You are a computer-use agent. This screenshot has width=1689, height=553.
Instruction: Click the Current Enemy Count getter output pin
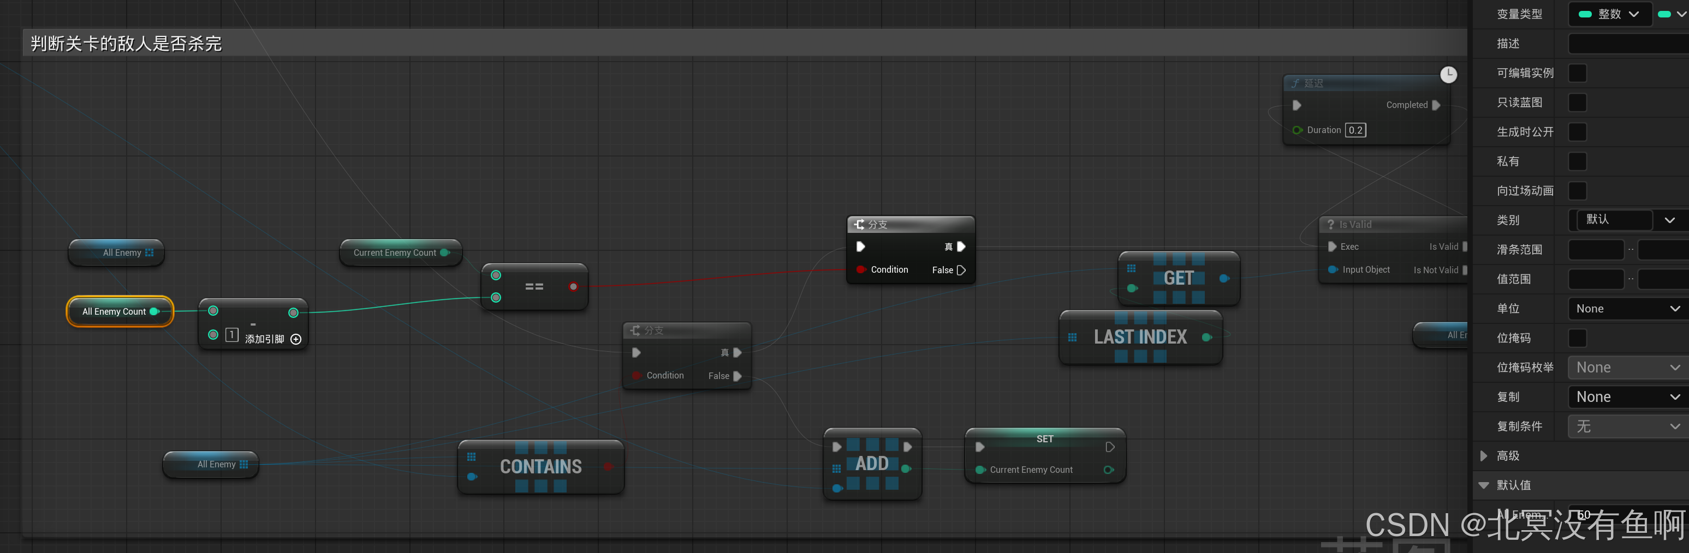[445, 253]
